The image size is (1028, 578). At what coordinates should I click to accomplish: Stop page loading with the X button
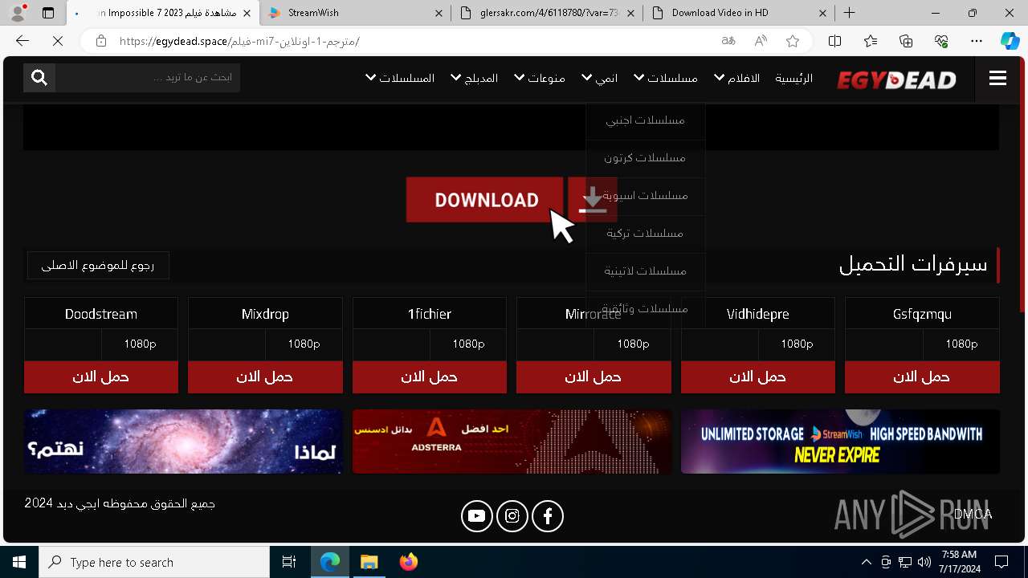(x=57, y=41)
